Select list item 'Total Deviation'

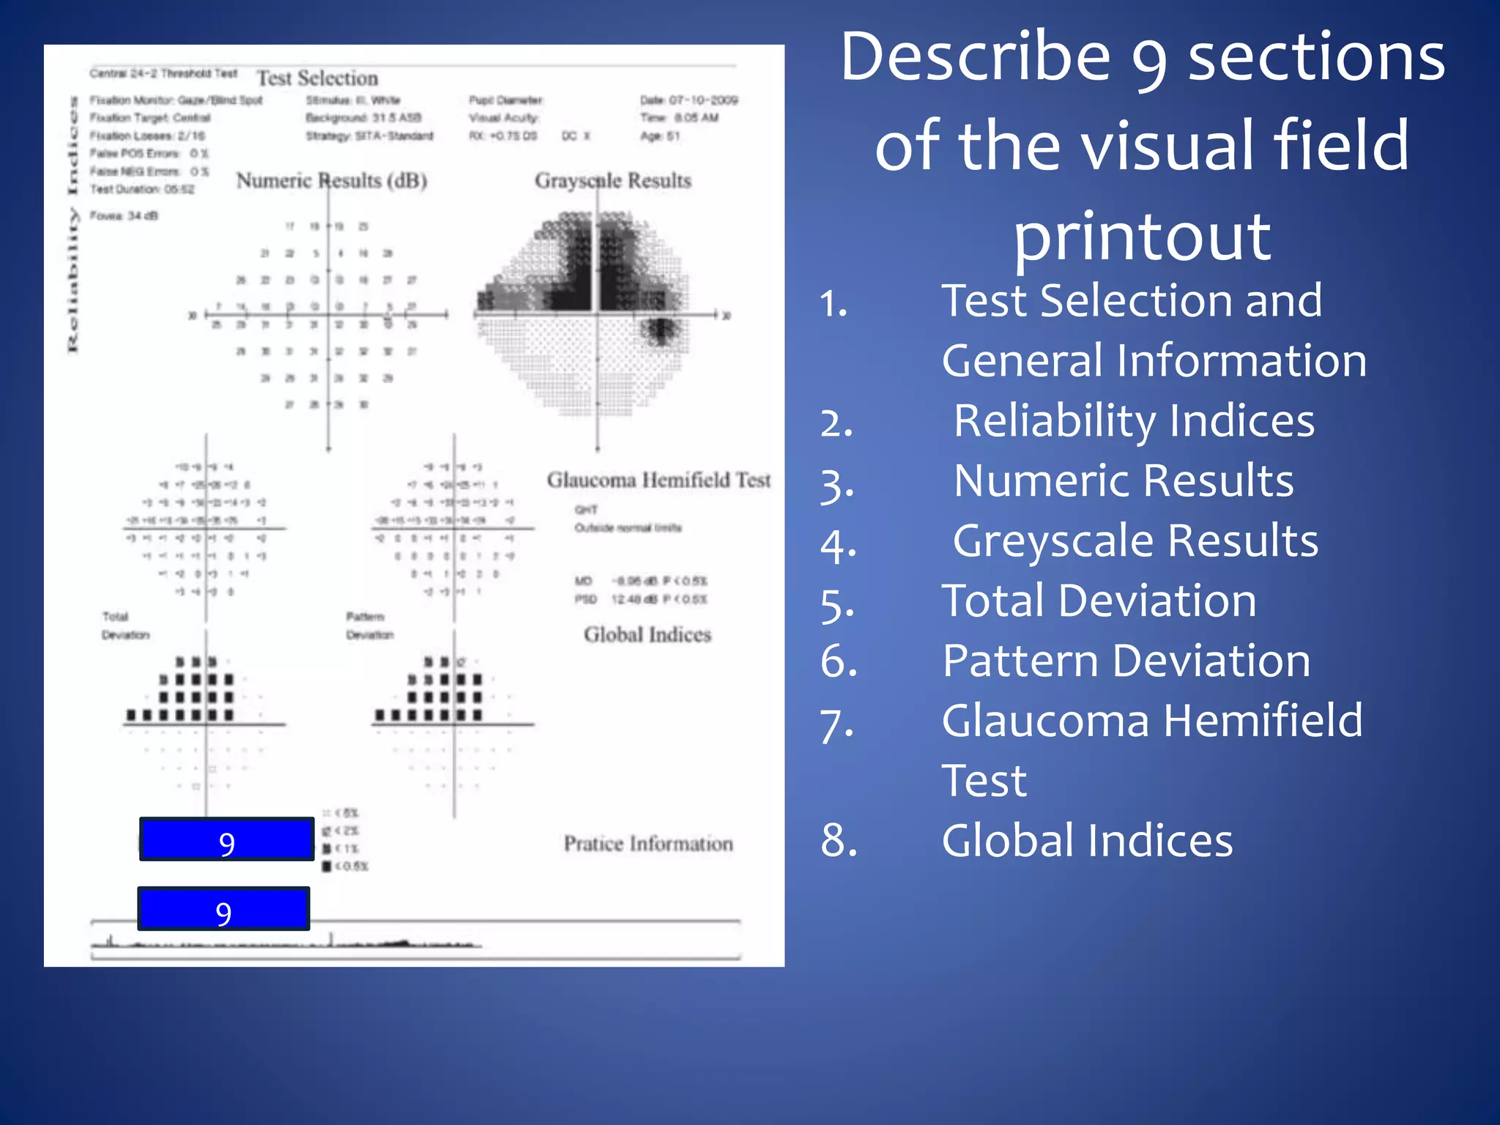coord(1099,601)
